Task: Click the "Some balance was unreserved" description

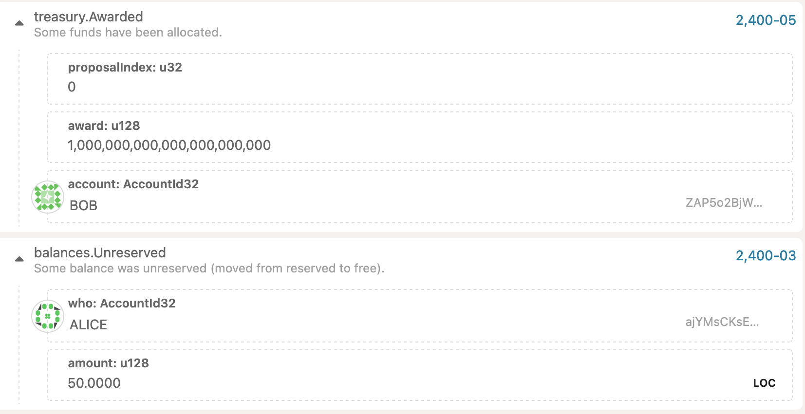Action: tap(209, 269)
